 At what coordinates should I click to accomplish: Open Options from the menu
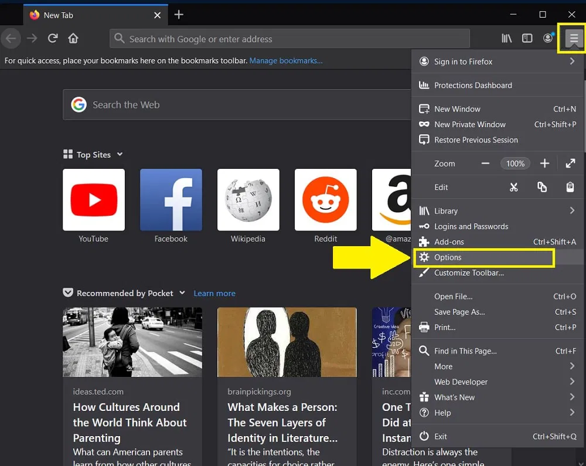click(447, 257)
